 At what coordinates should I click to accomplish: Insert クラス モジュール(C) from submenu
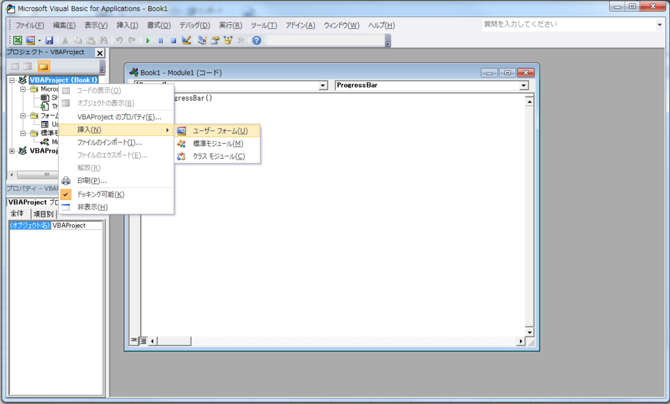(x=217, y=156)
